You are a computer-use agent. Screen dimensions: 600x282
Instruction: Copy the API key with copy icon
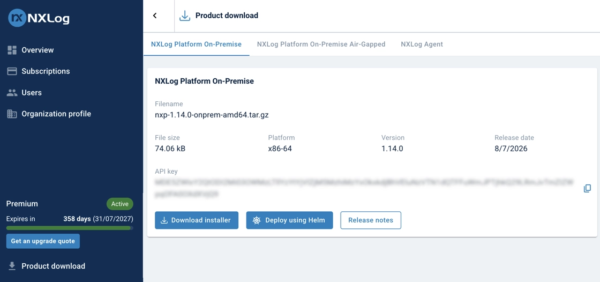(x=587, y=189)
